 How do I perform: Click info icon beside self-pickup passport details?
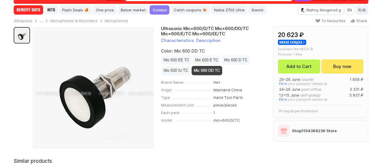[326, 100]
